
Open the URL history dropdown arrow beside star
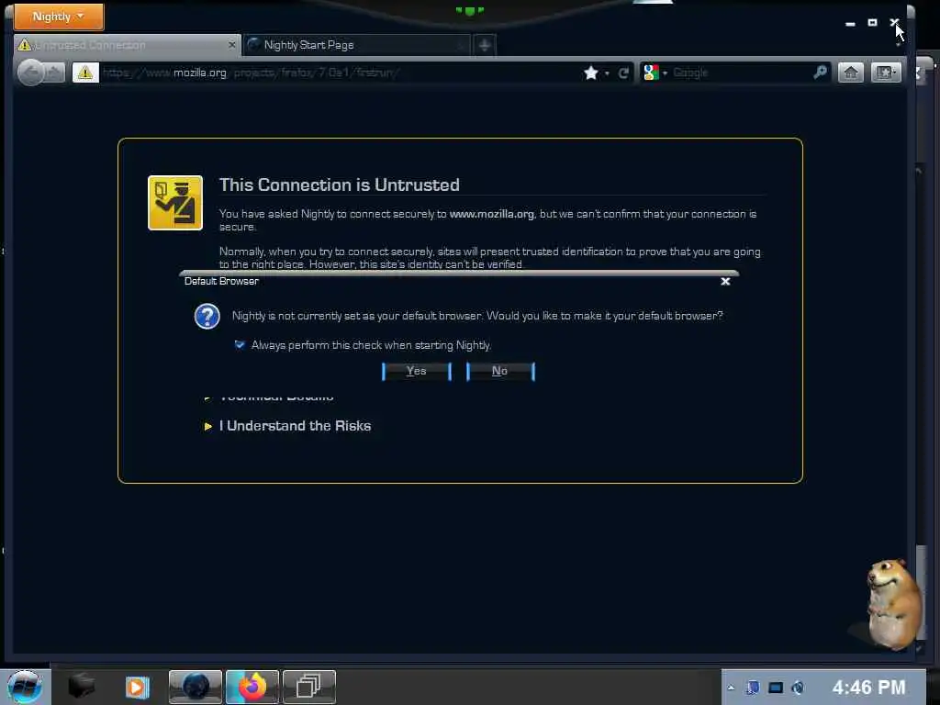(x=607, y=73)
